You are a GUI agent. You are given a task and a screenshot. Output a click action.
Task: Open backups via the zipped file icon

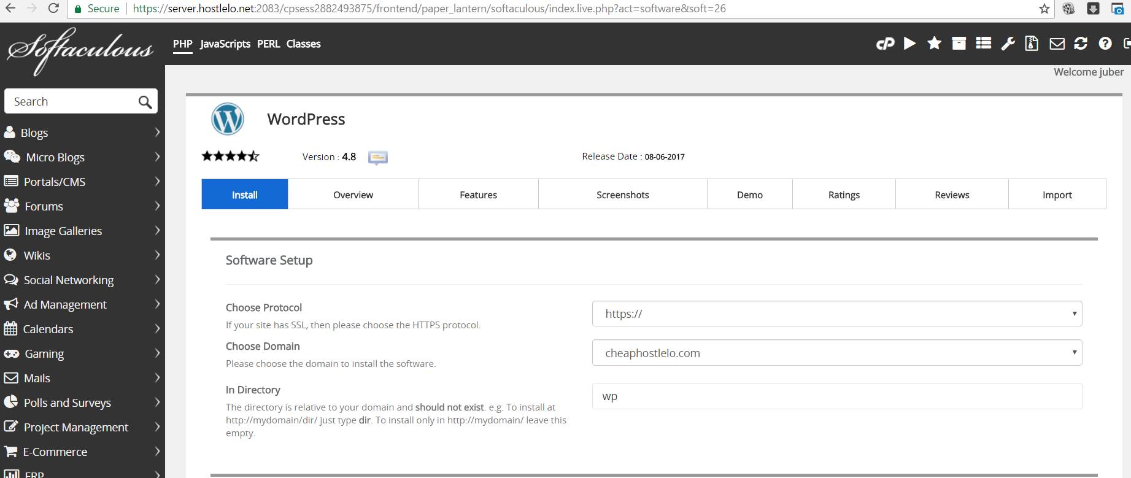click(1032, 43)
